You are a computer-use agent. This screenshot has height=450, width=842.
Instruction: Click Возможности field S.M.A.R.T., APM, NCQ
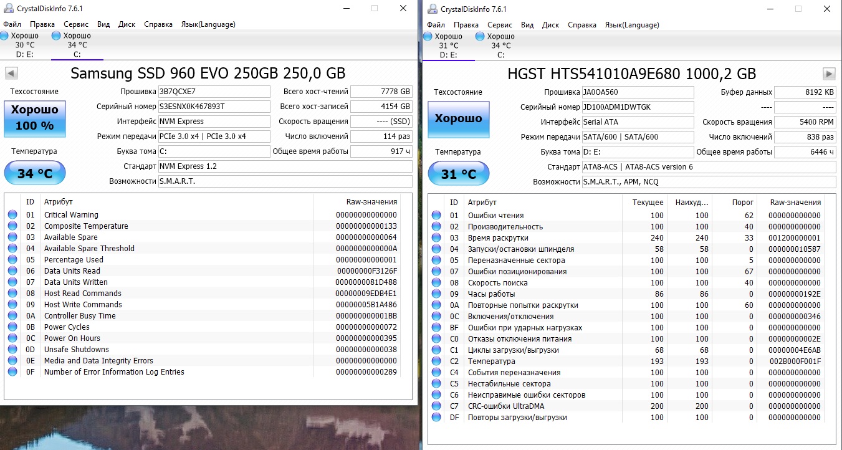(709, 182)
